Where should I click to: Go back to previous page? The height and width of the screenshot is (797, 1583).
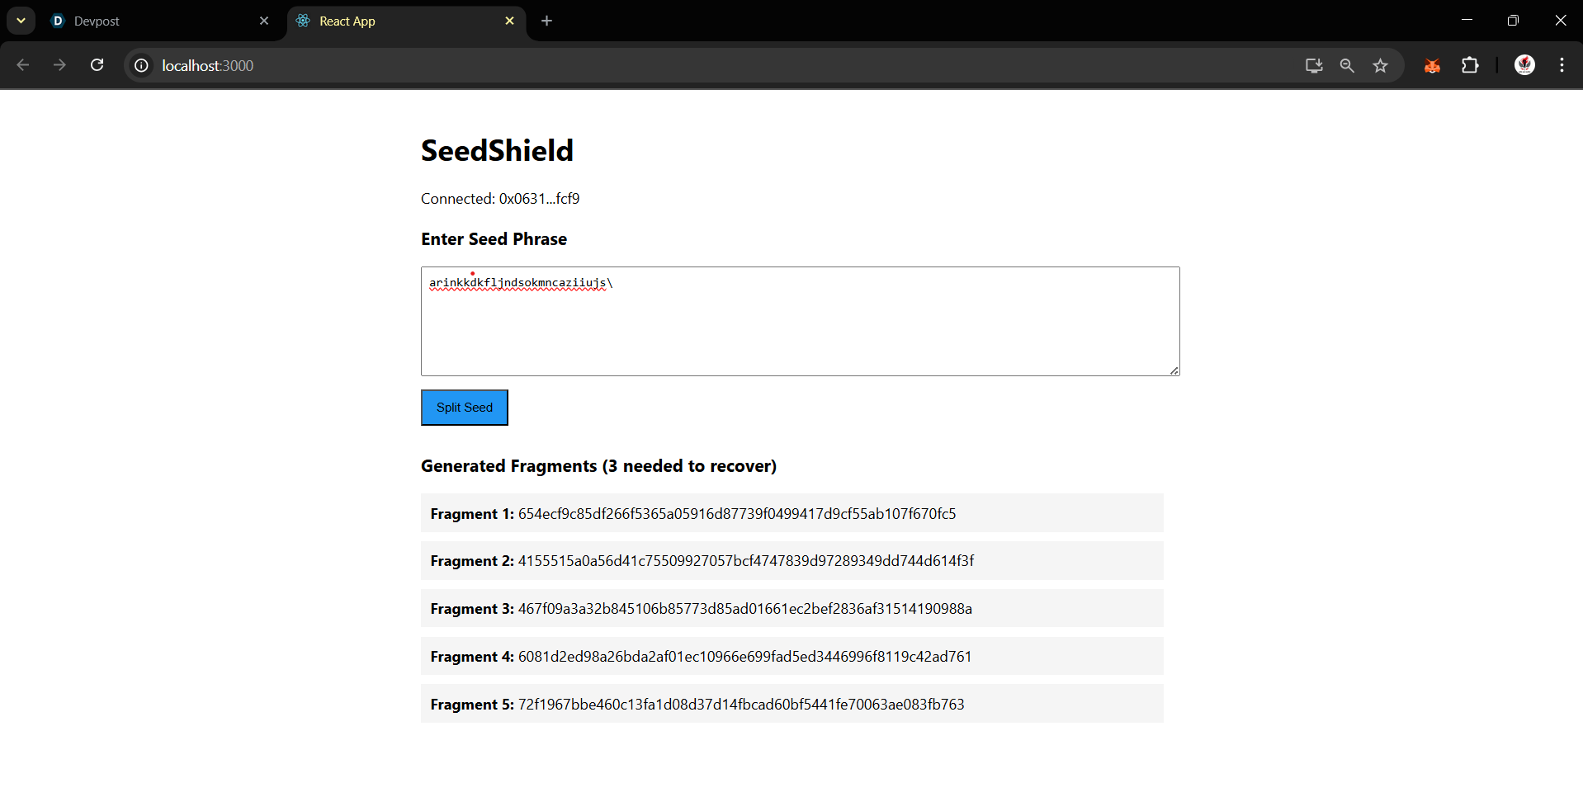[x=23, y=65]
